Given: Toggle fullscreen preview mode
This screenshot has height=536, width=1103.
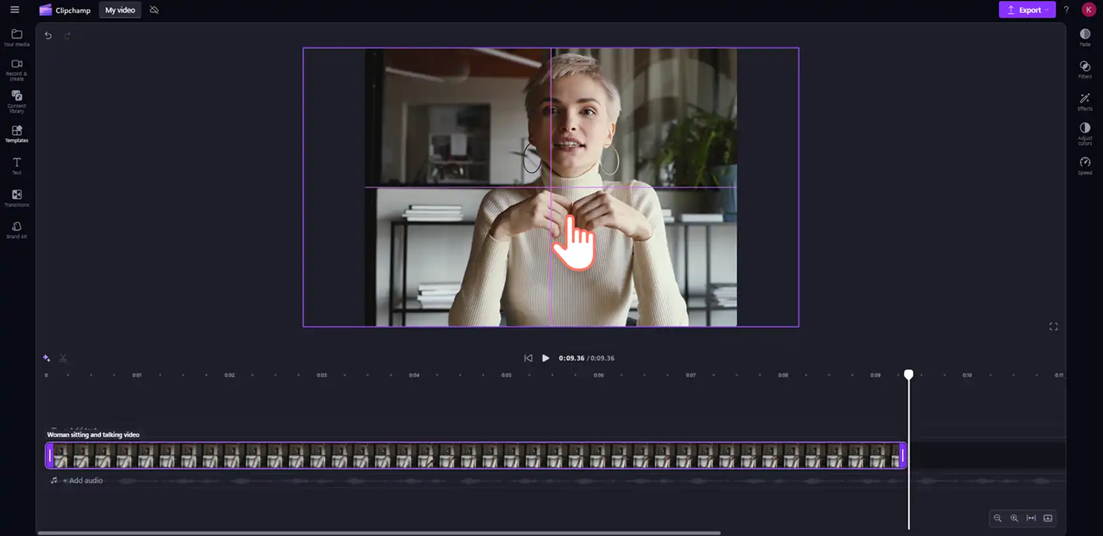Looking at the screenshot, I should (x=1053, y=326).
